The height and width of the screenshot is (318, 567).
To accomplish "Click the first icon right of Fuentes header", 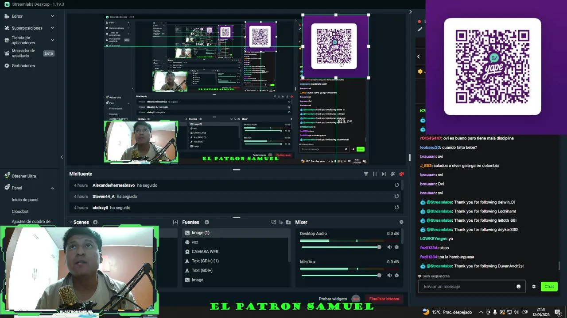I will click(273, 222).
